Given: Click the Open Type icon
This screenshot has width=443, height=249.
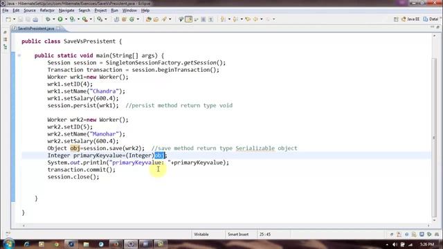Looking at the screenshot, I should coord(148,19).
